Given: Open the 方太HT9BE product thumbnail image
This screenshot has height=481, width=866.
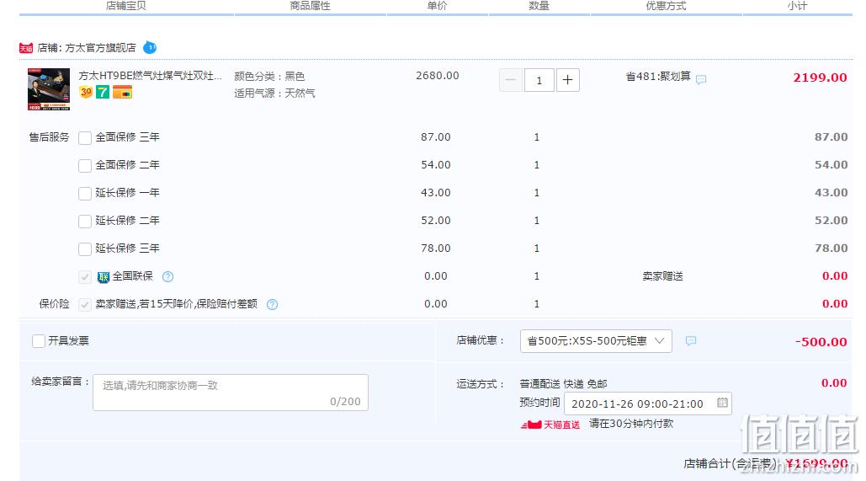Looking at the screenshot, I should 49,89.
